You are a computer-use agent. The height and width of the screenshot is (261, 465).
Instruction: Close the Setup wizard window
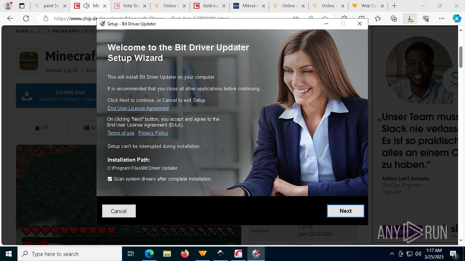tap(360, 24)
